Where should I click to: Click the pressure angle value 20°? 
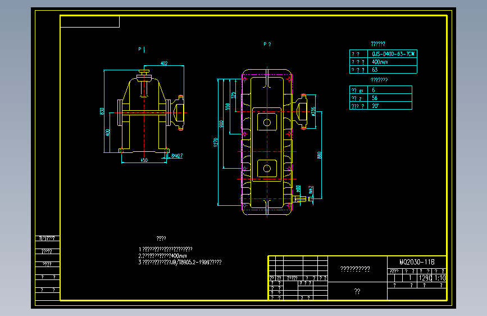(x=375, y=106)
